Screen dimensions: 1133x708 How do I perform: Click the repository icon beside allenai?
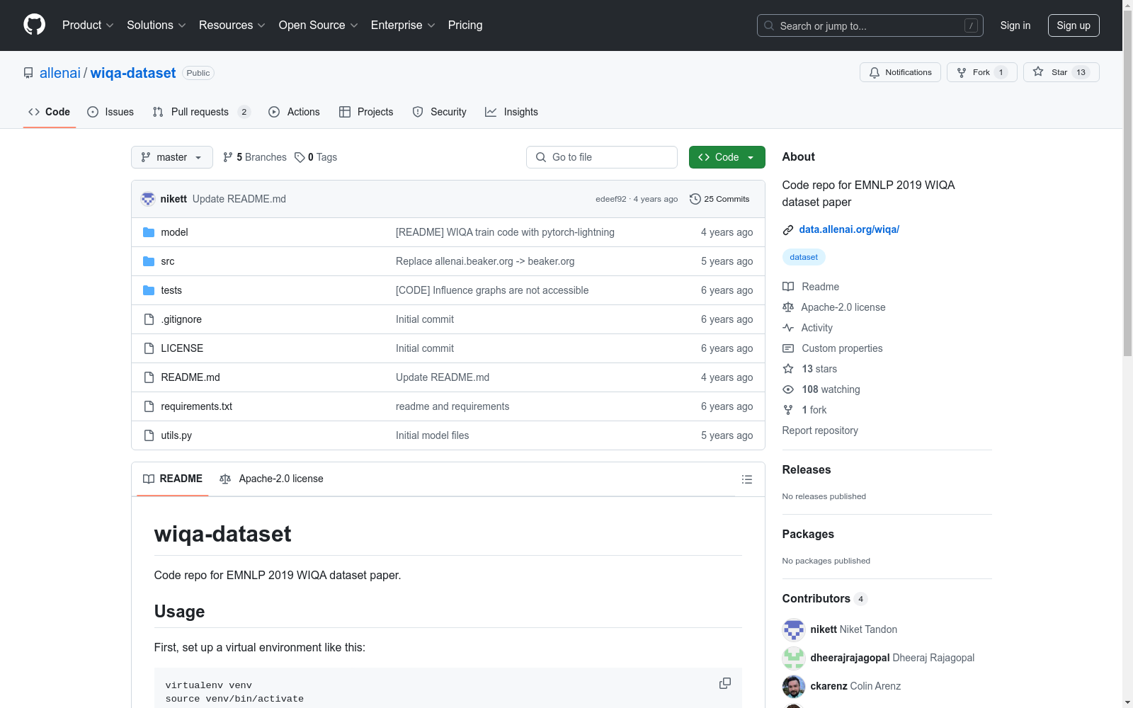point(28,73)
